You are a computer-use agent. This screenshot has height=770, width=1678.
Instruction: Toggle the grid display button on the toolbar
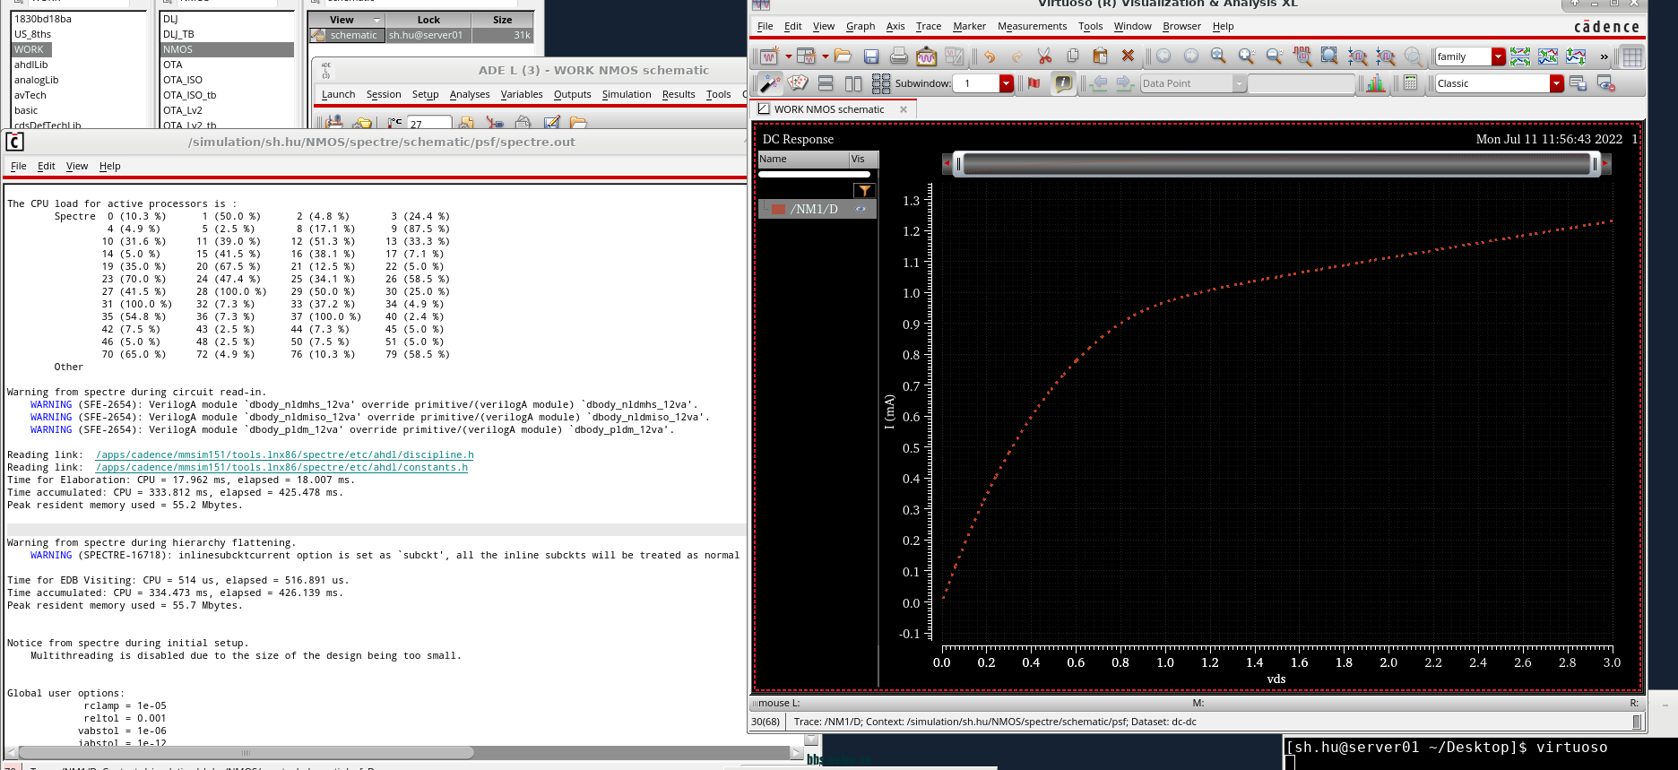click(1632, 56)
